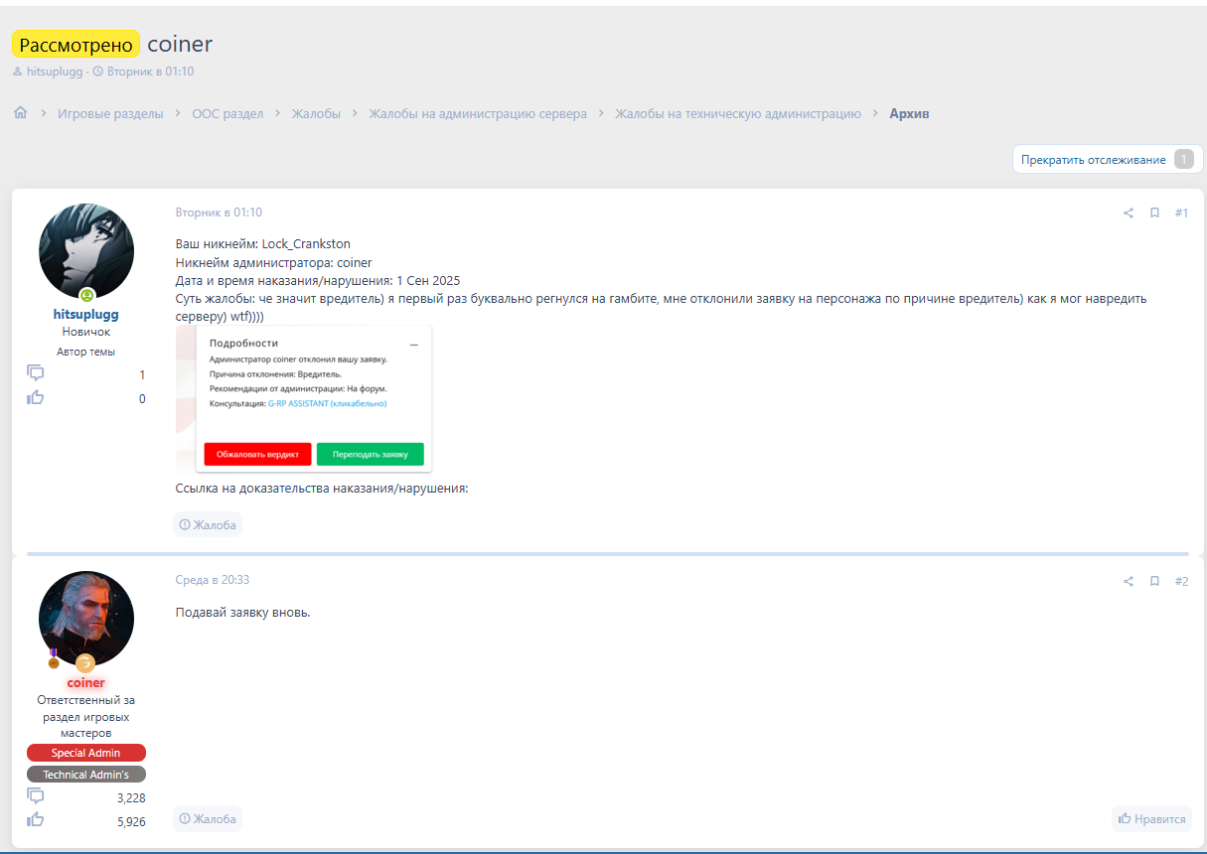Viewport: 1207px width, 854px height.
Task: Open coiner's Geralt avatar
Action: (86, 618)
